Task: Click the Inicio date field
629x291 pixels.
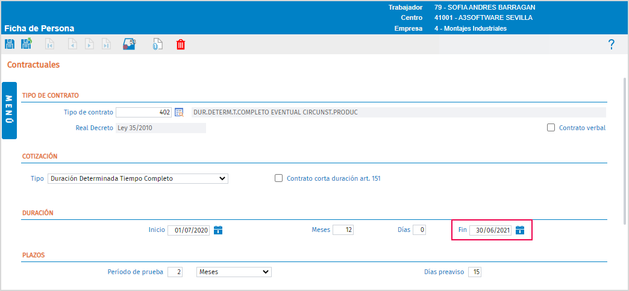Action: point(189,230)
